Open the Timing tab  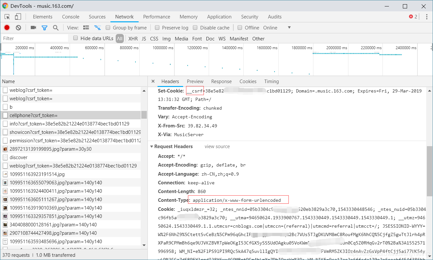click(272, 81)
